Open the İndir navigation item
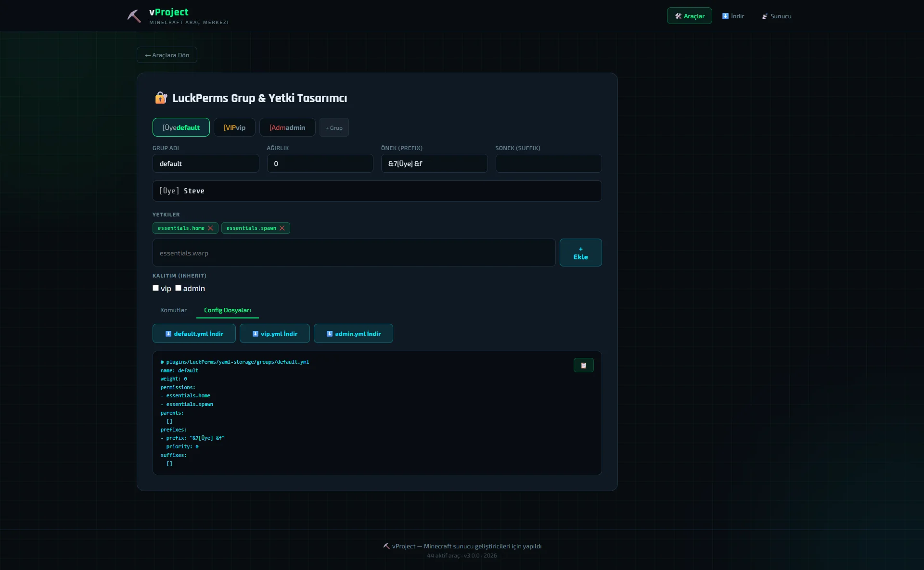Image resolution: width=924 pixels, height=570 pixels. click(x=733, y=16)
